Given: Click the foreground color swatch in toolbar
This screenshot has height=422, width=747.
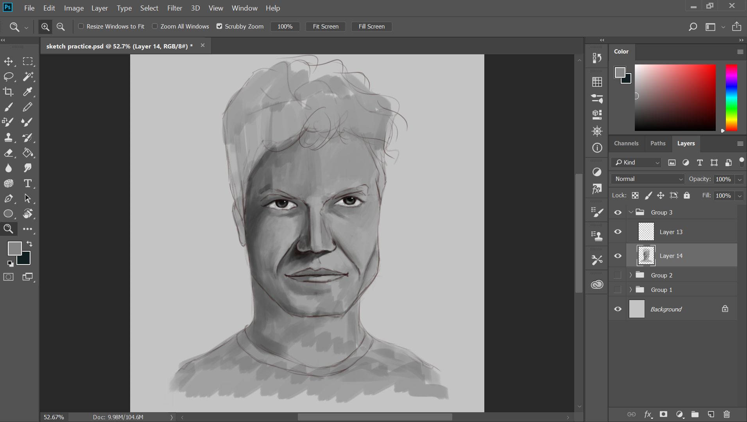Looking at the screenshot, I should [x=14, y=249].
